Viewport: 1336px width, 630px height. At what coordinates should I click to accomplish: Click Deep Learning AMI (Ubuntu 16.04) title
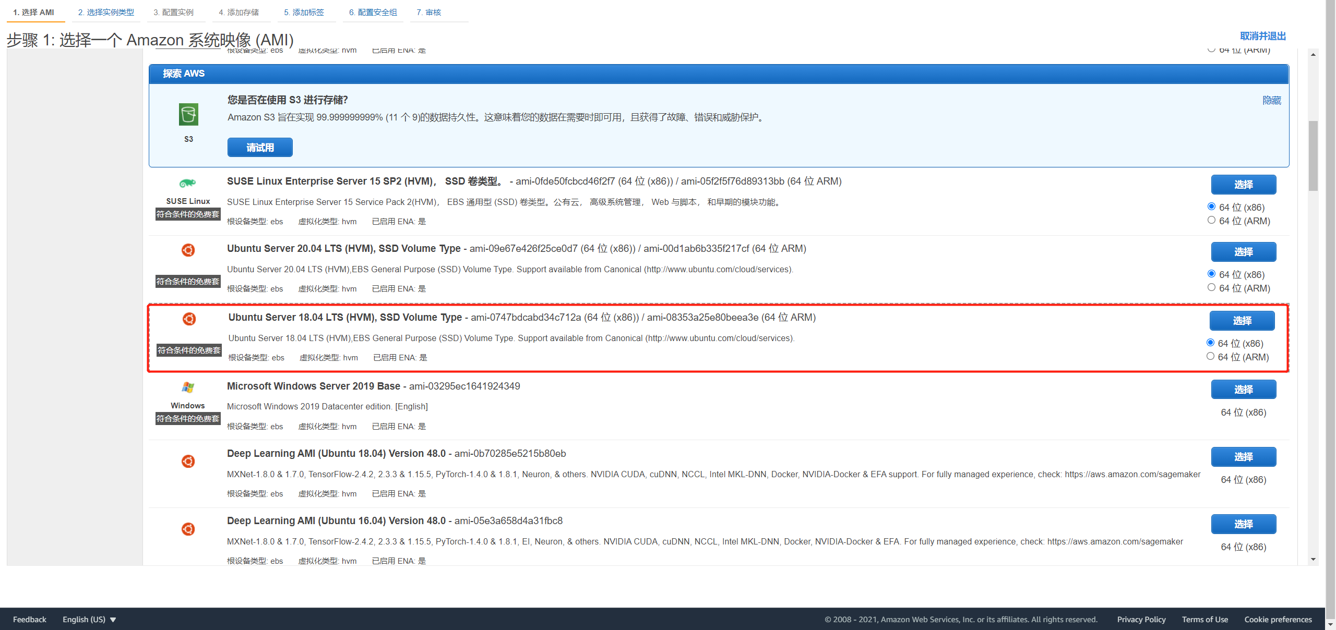pos(337,520)
